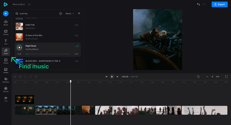Open the timeline settings icon
Viewport: 231px width, 125px height.
[198, 77]
